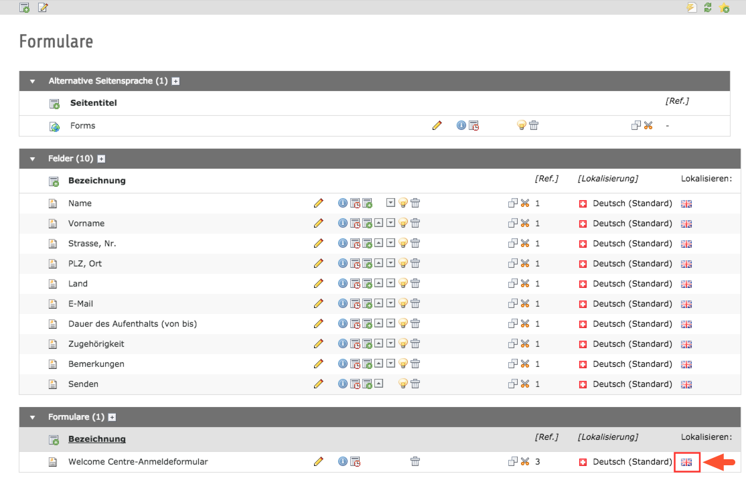Hide the Forms page translation record
Viewport: 746px width, 480px height.
(522, 126)
